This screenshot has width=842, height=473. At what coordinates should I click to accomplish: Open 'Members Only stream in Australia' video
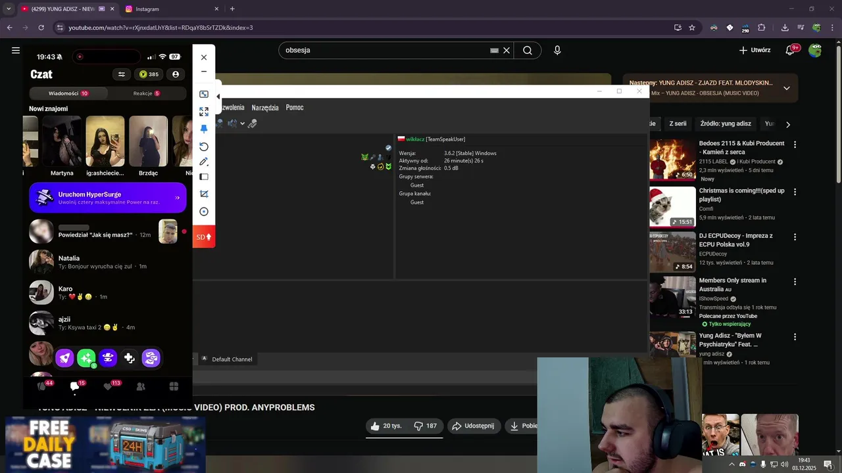[x=732, y=284]
